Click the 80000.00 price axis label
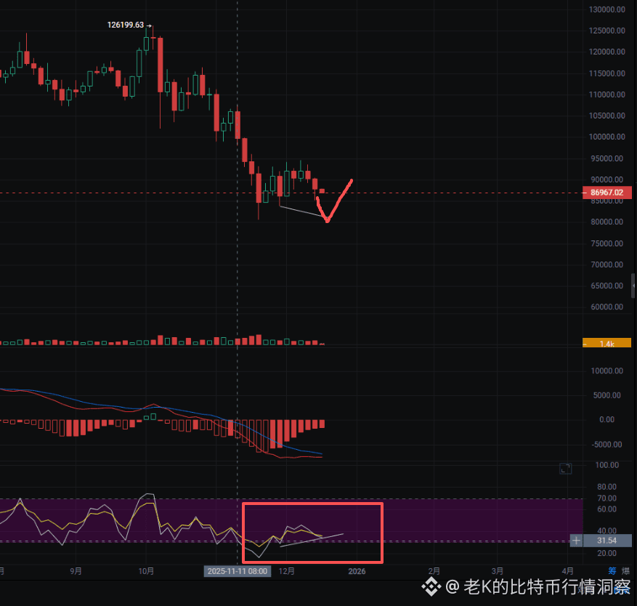Viewport: 637px width, 606px height. click(x=607, y=222)
